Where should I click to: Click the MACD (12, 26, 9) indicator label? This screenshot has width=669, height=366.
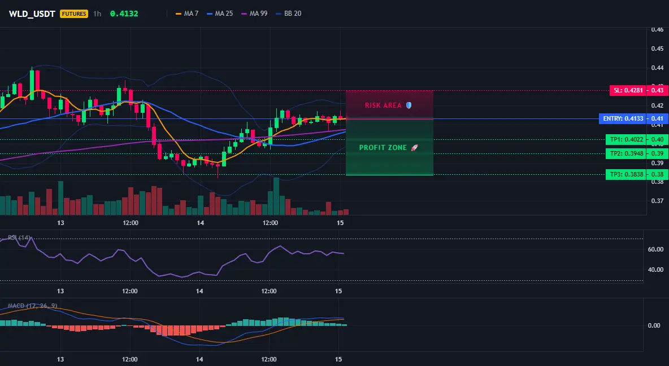pyautogui.click(x=32, y=306)
